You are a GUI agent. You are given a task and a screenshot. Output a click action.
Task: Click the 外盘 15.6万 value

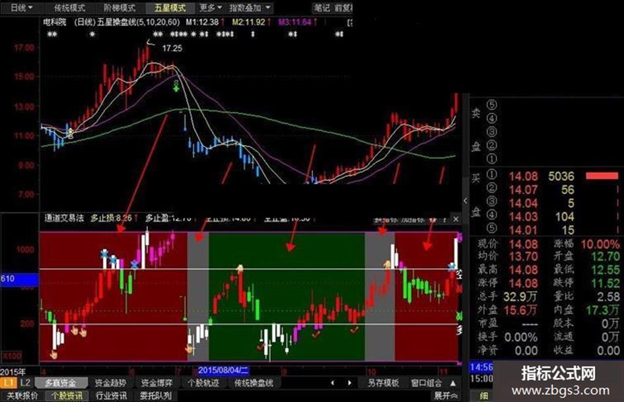pyautogui.click(x=520, y=310)
